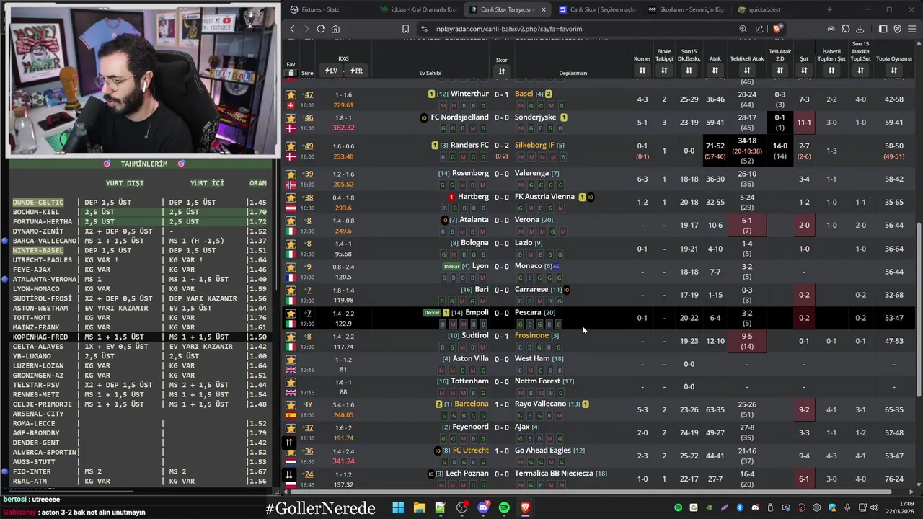Open minute 47 link for Winterthur match
The image size is (923, 519).
(x=308, y=94)
